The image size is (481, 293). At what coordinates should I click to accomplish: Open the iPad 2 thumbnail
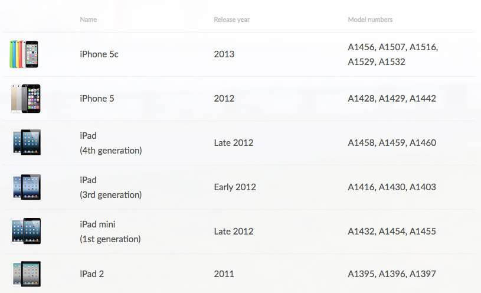pyautogui.click(x=27, y=274)
